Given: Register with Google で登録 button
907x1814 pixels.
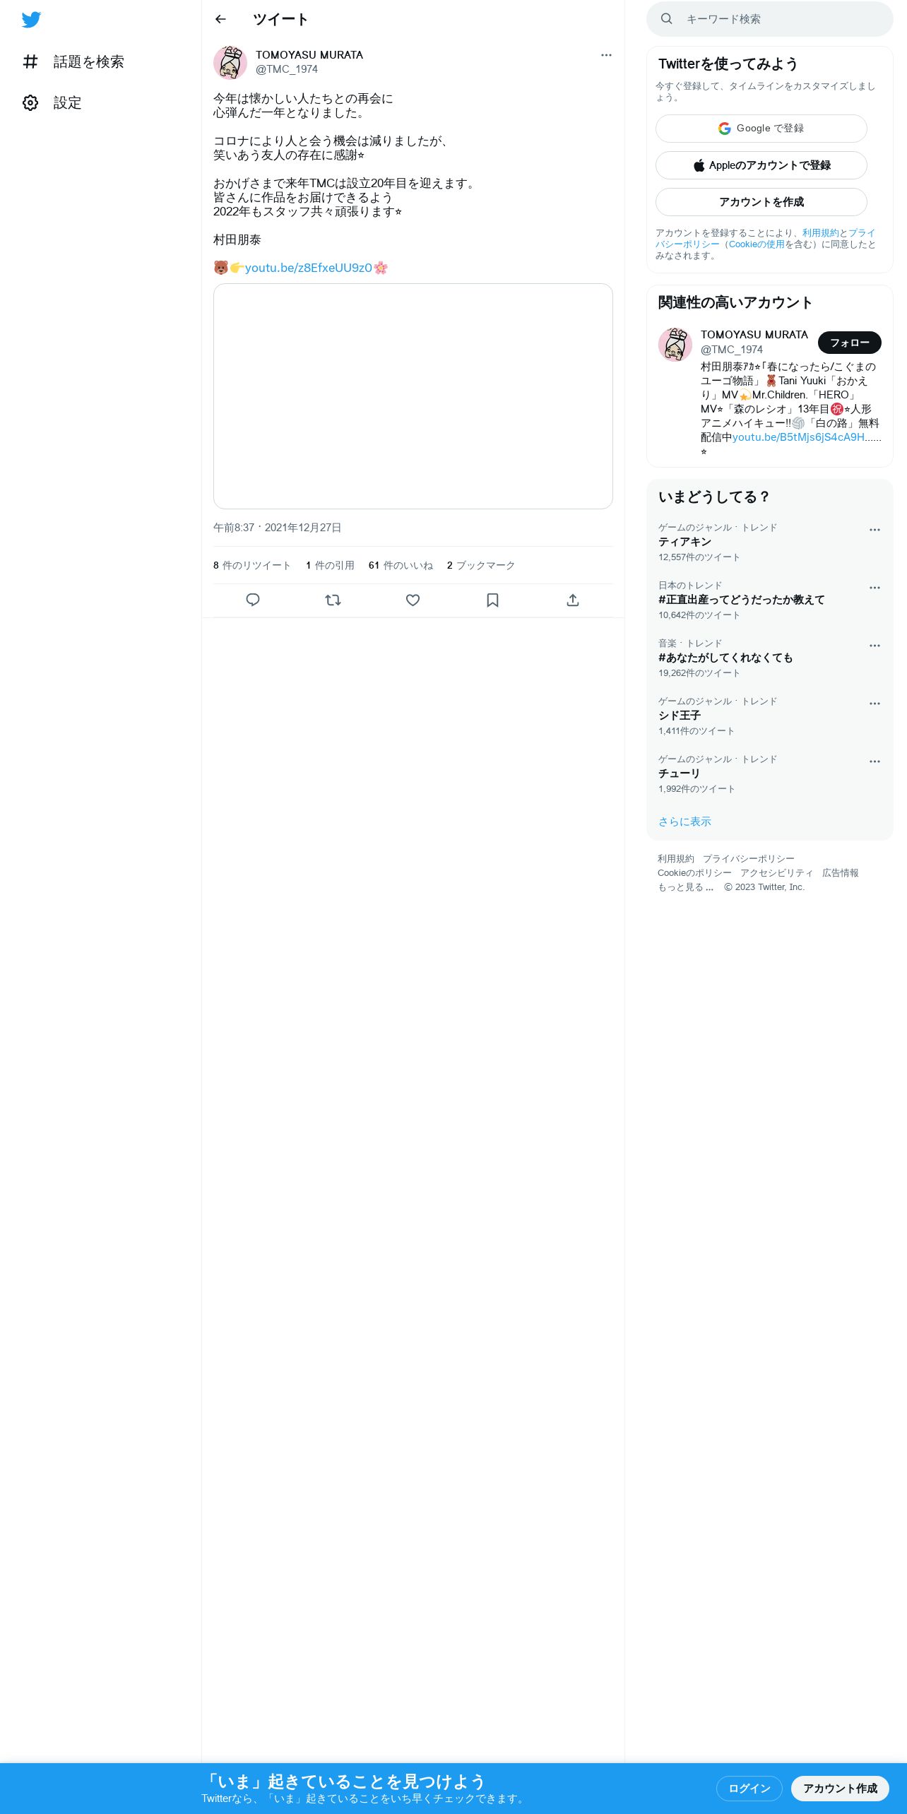Looking at the screenshot, I should 761,129.
